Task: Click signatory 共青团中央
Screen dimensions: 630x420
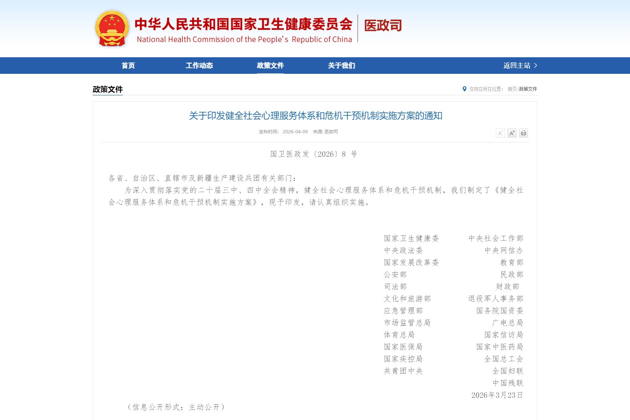Action: pyautogui.click(x=403, y=371)
